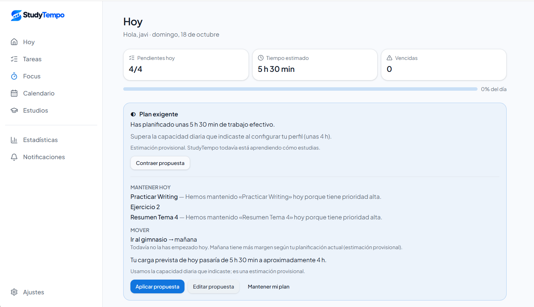534x307 pixels.
Task: Click the 'Resumen Tema 4' task name
Action: pyautogui.click(x=154, y=217)
